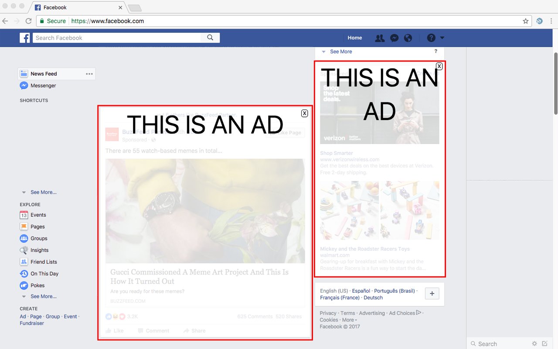Open Messenger from the top navigation bar
Image resolution: width=558 pixels, height=349 pixels.
394,38
